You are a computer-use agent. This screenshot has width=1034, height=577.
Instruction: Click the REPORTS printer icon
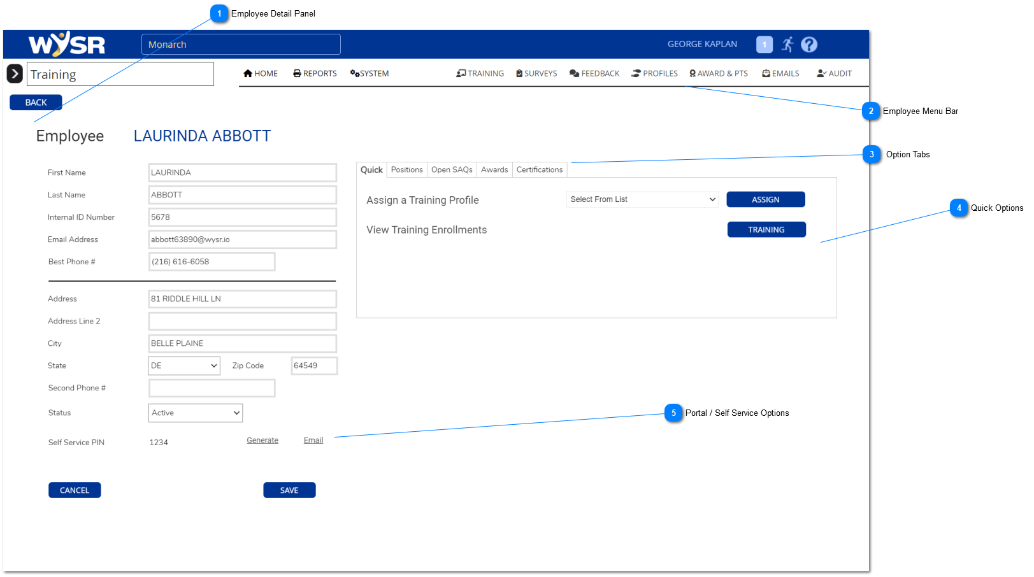pos(297,73)
